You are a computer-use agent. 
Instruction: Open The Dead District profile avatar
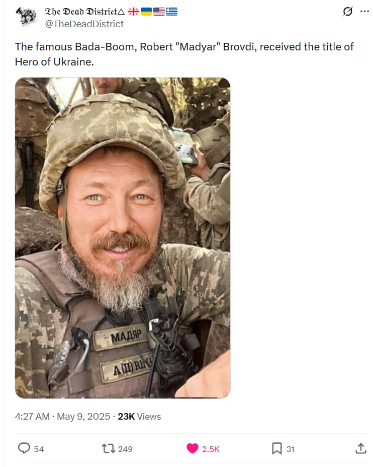click(26, 17)
